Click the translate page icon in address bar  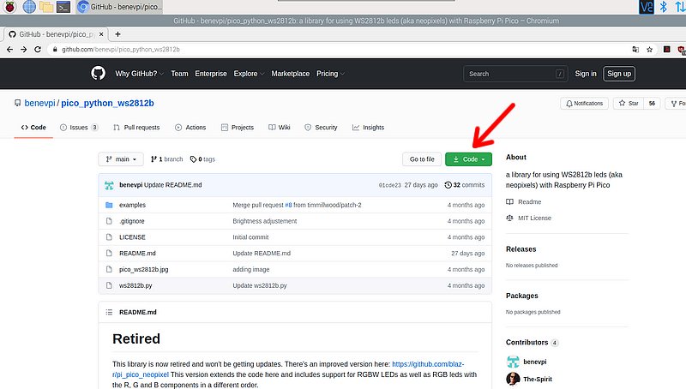(x=635, y=50)
